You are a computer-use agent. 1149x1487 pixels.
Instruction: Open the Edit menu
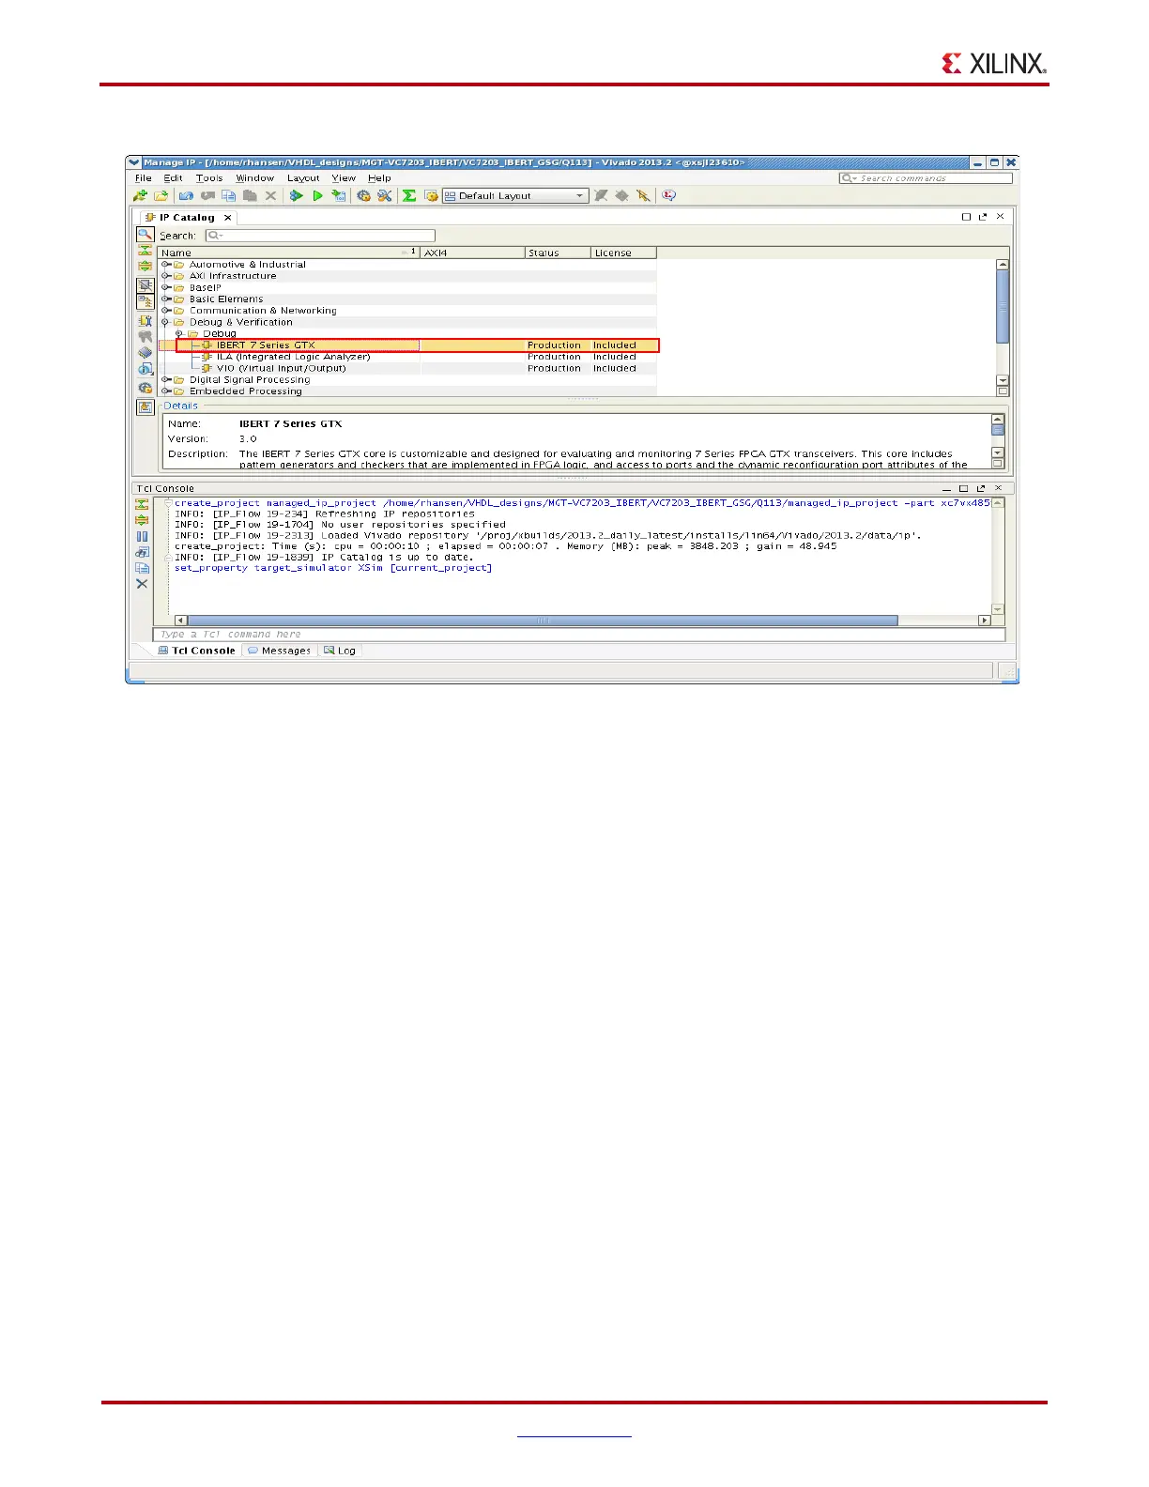[174, 178]
